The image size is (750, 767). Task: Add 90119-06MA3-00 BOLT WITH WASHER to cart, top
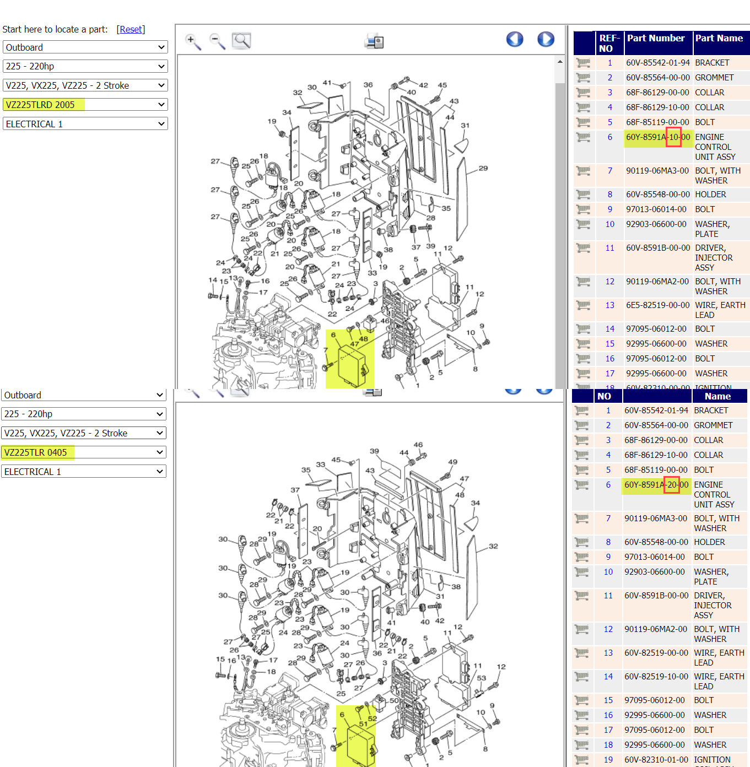point(583,171)
